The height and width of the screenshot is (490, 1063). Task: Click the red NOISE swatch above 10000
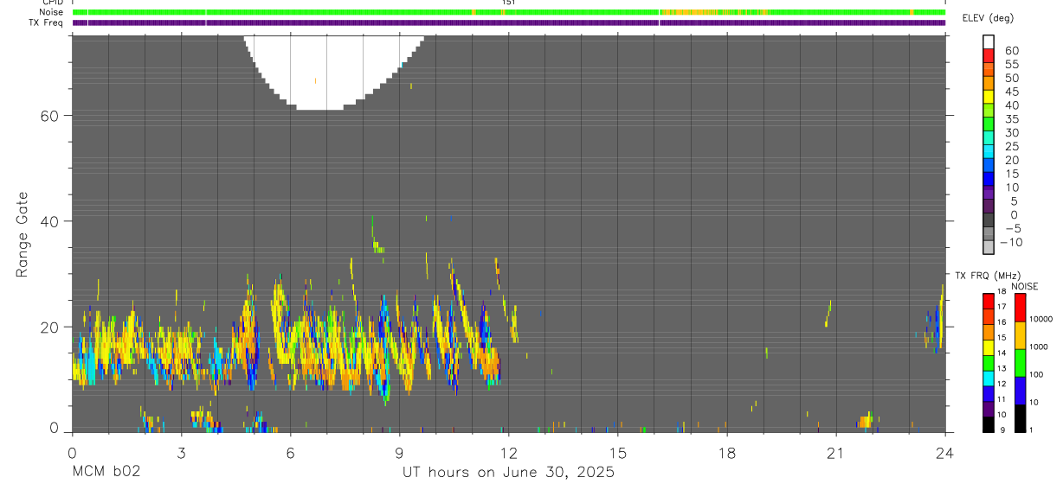(1020, 308)
